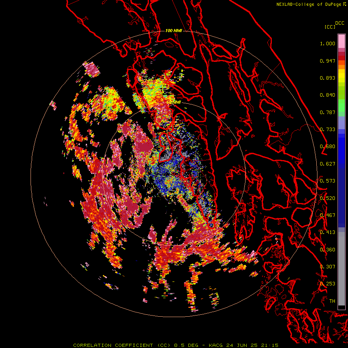Screen dimensions: 348x348
Task: Click the 50 NMI range ring label
Action: [174, 102]
